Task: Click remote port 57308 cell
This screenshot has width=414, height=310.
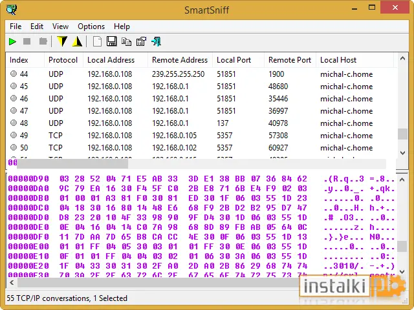Action: [x=278, y=135]
